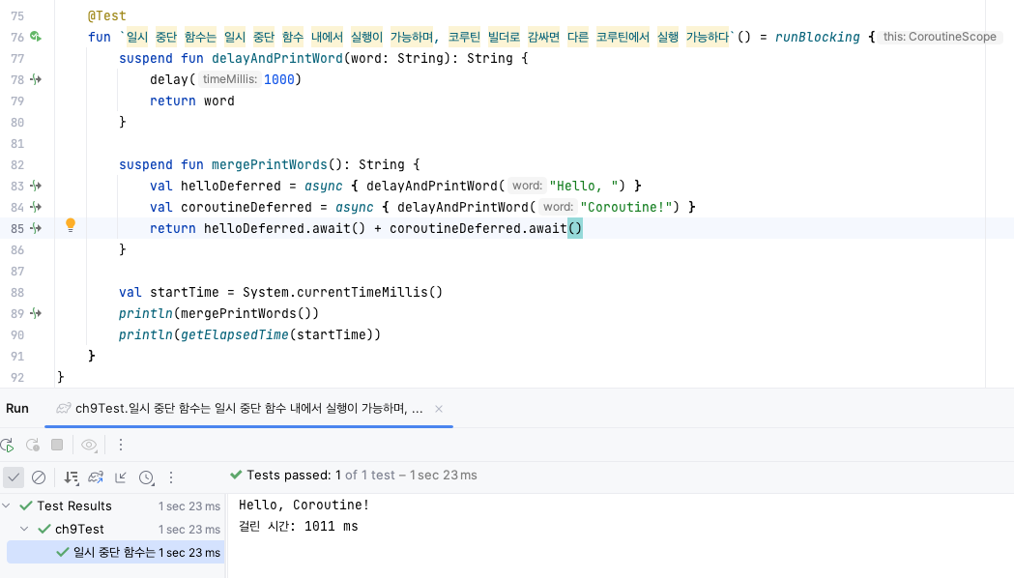Select the ch9Test row in tree
Image resolution: width=1014 pixels, height=578 pixels.
point(112,529)
